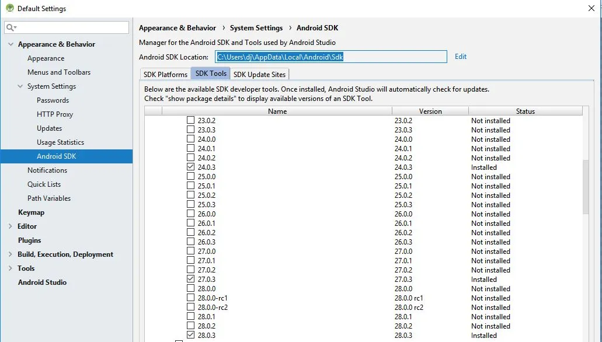Click System Settings in the breadcrumb

click(x=256, y=27)
